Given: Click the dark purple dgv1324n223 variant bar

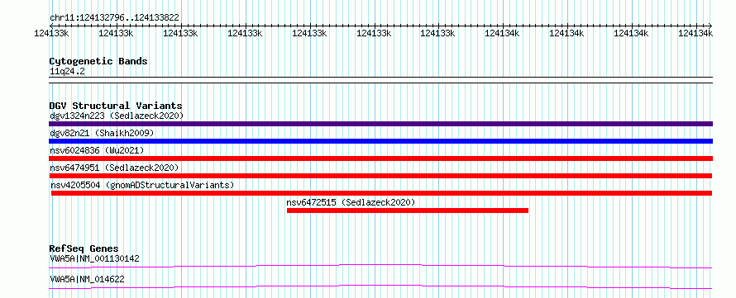Looking at the screenshot, I should point(380,124).
